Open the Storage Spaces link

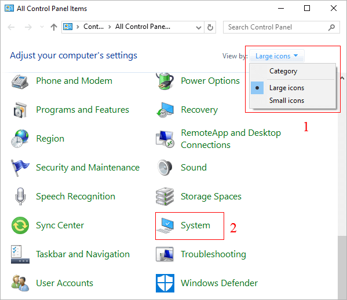pyautogui.click(x=211, y=197)
